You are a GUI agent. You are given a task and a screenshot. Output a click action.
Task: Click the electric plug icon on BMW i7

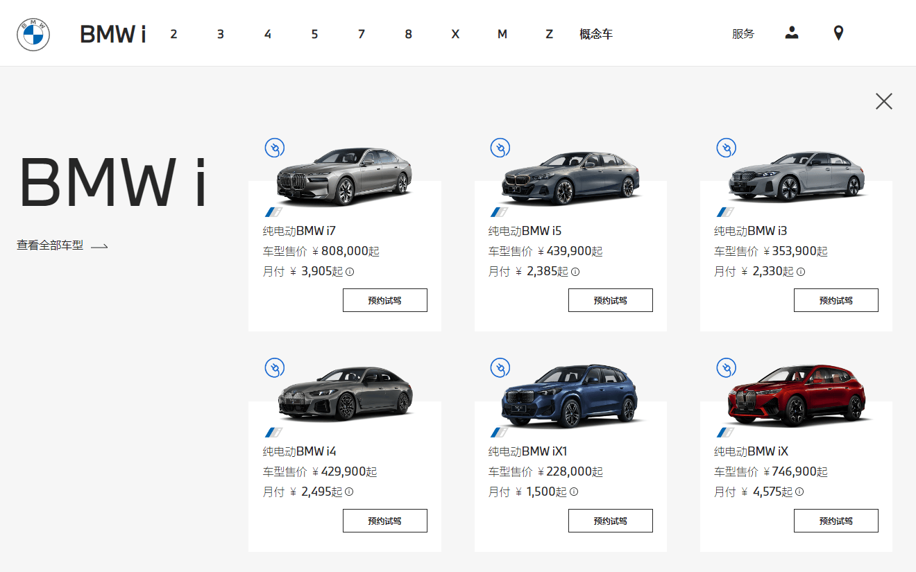pos(274,148)
